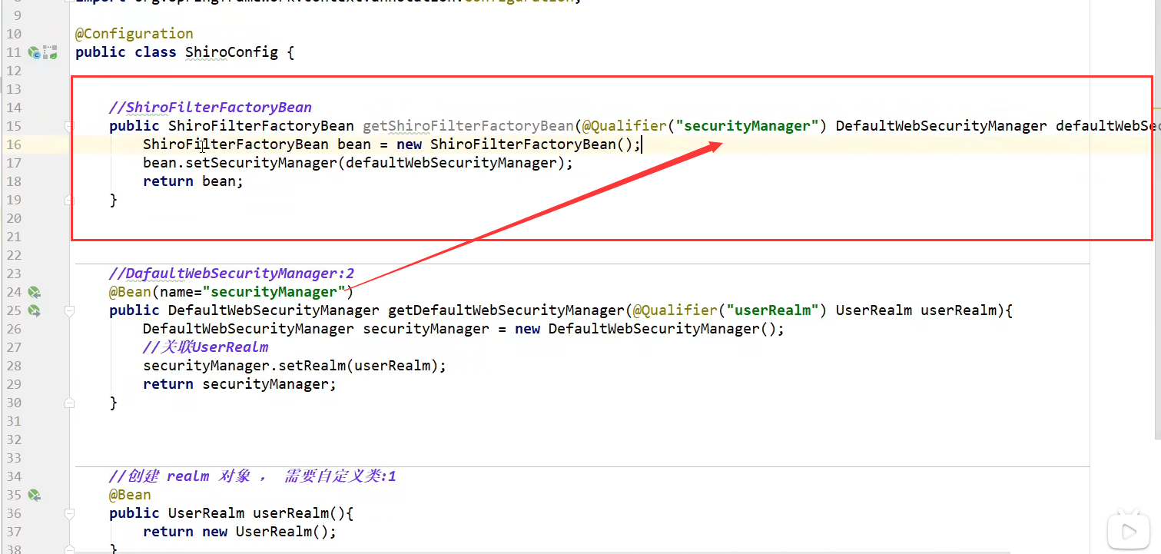
Task: Collapse the getDefaultWebSecurityManager method at line 25
Action: coord(69,310)
